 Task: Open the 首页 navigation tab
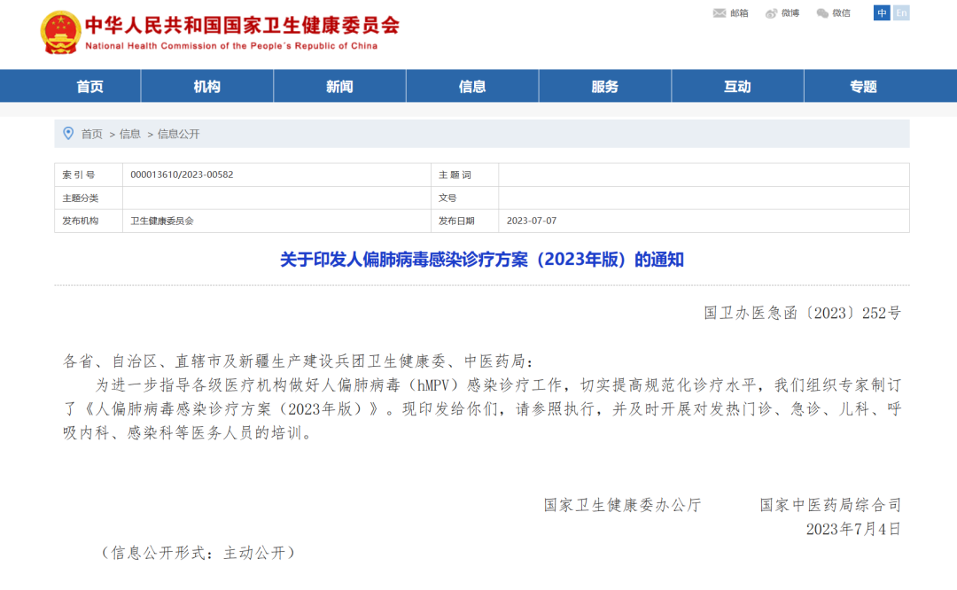coord(89,86)
